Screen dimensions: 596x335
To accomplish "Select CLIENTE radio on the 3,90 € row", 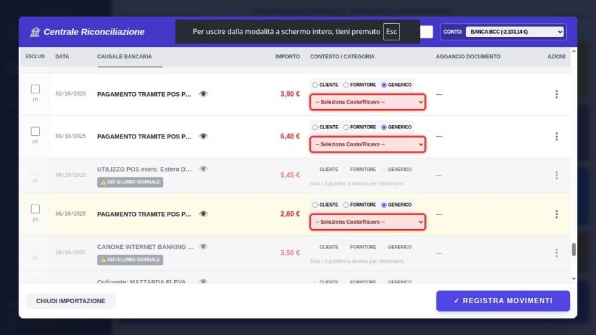I will tap(315, 85).
